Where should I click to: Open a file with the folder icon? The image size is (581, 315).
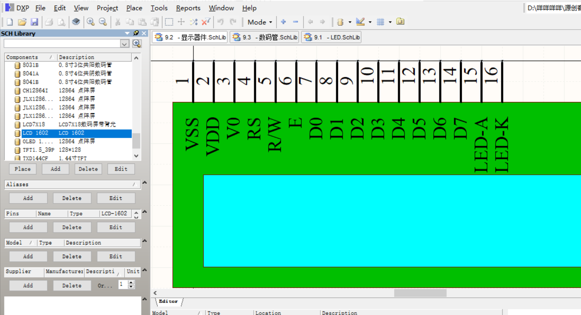point(22,22)
